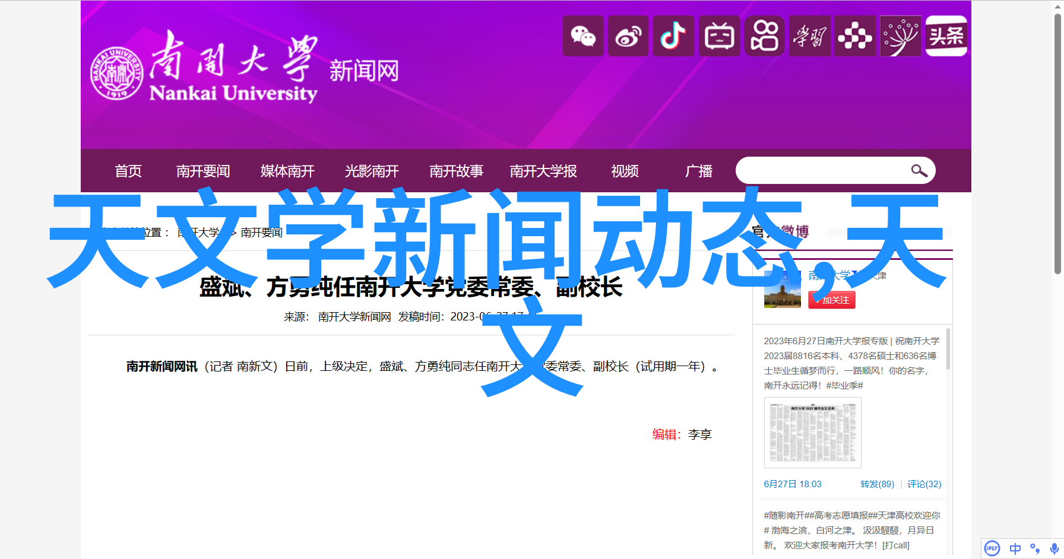Open the Kuaishou camera icon
This screenshot has height=559, width=1064.
[764, 36]
